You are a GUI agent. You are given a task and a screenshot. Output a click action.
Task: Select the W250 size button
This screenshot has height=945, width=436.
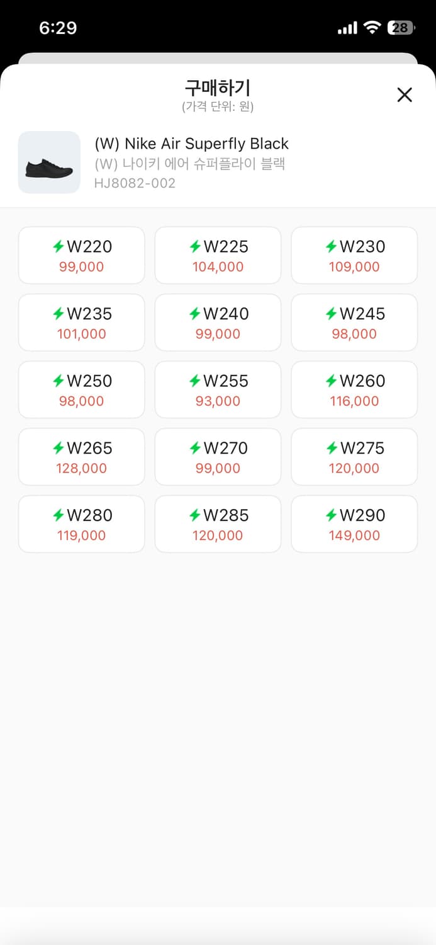(x=82, y=390)
